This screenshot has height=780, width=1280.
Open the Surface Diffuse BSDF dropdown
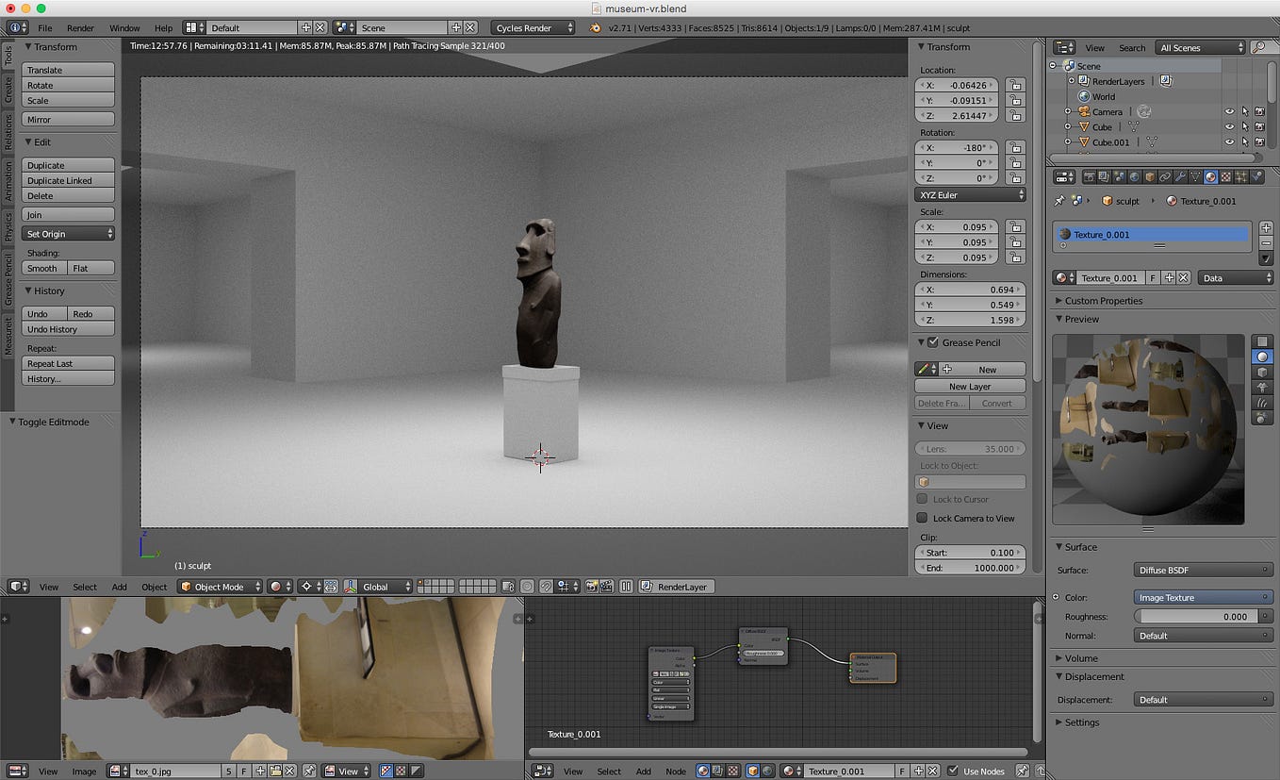point(1204,570)
